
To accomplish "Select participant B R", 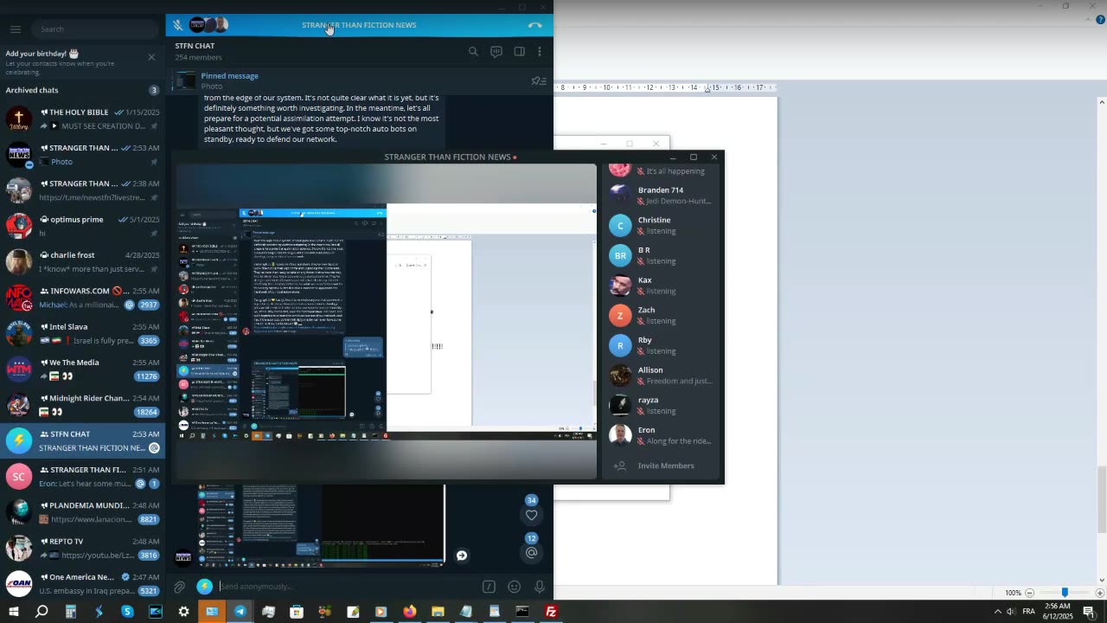I will pyautogui.click(x=662, y=255).
